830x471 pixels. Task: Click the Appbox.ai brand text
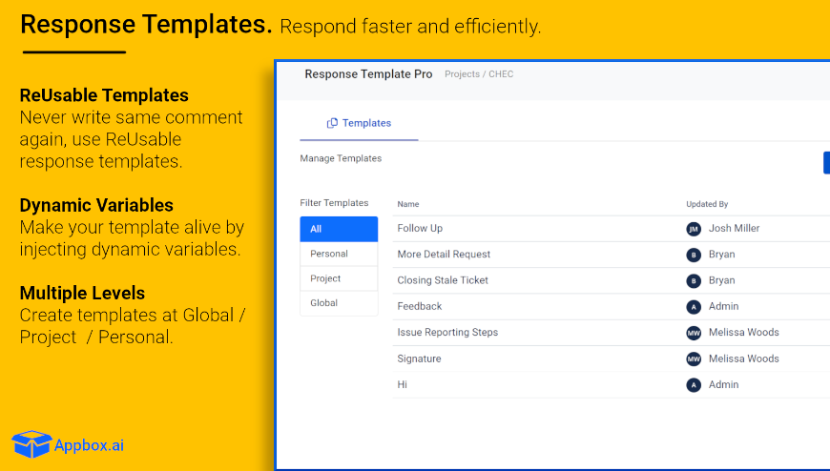[x=89, y=445]
